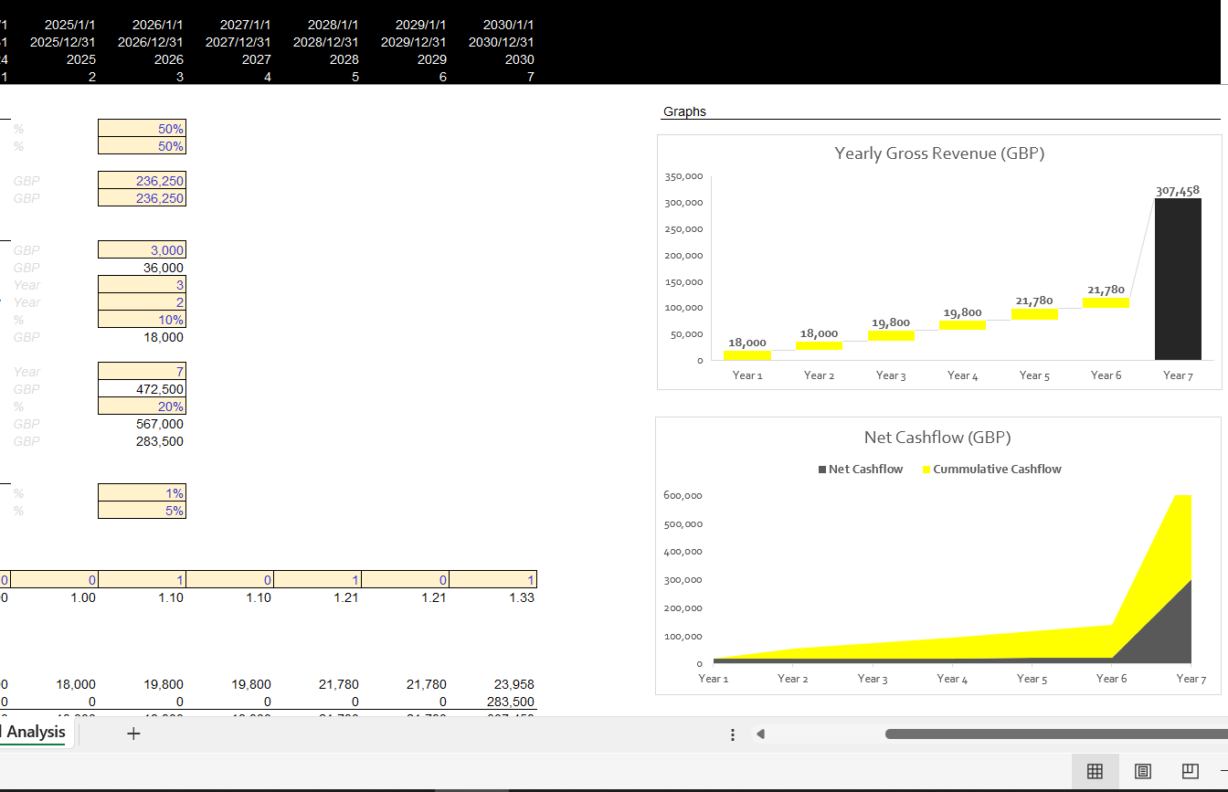The width and height of the screenshot is (1228, 792).
Task: Select the cell showing 23,958
Action: [493, 684]
